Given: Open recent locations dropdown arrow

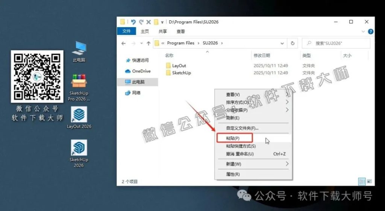Looking at the screenshot, I should tap(141, 44).
